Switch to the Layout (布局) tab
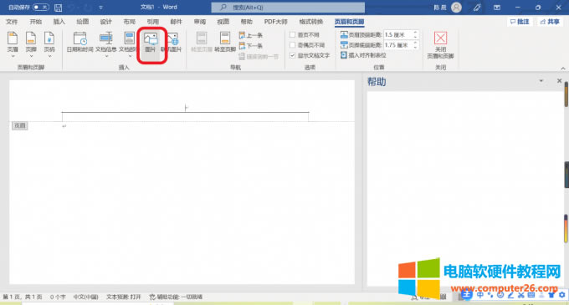Screen dimensions: 569x305 [x=130, y=22]
